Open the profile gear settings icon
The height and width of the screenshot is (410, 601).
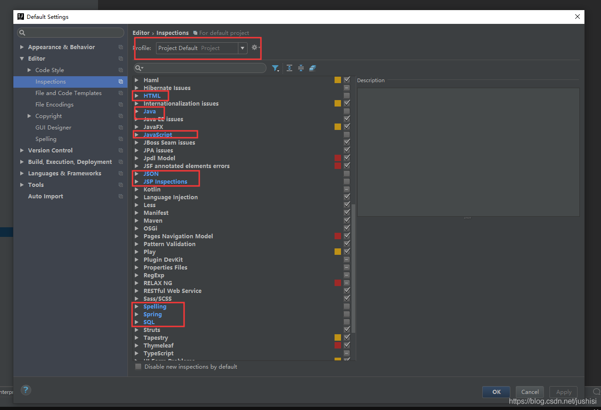[255, 47]
